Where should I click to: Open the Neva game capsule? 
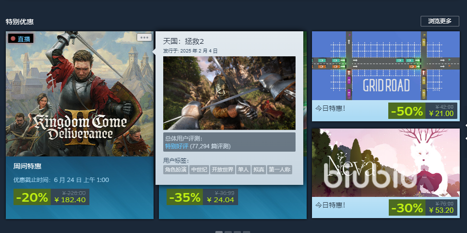[386, 163]
